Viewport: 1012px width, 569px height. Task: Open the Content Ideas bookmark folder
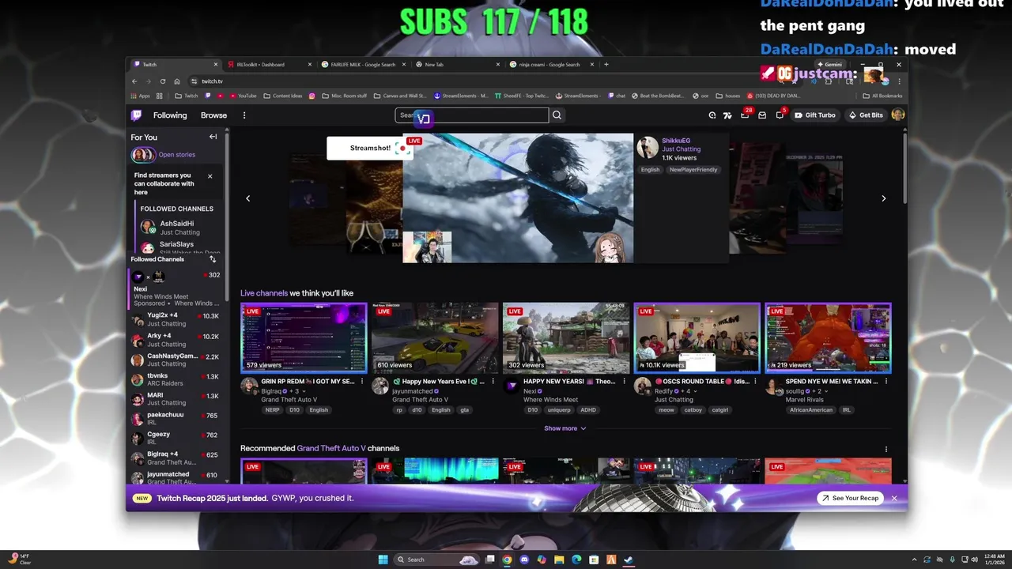283,96
